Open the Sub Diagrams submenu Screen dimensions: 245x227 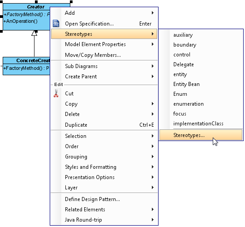[104, 66]
